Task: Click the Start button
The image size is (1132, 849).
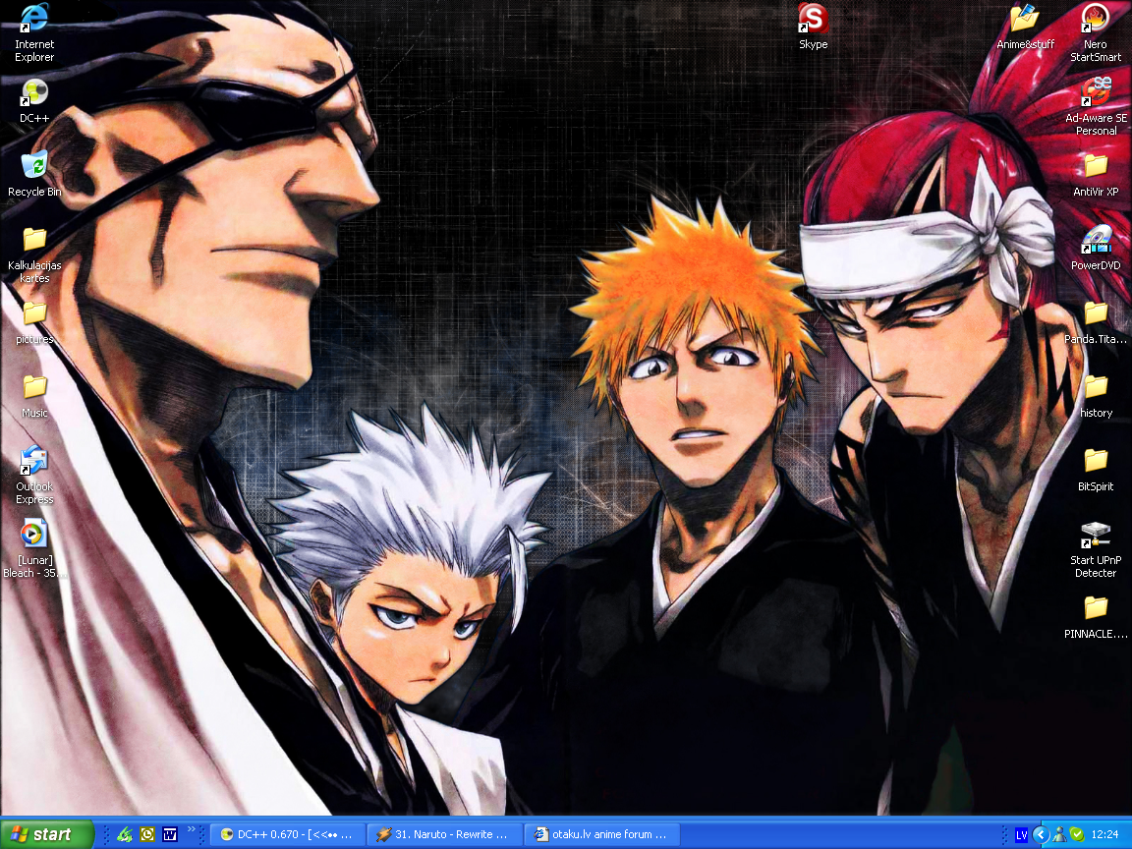Action: click(x=47, y=834)
